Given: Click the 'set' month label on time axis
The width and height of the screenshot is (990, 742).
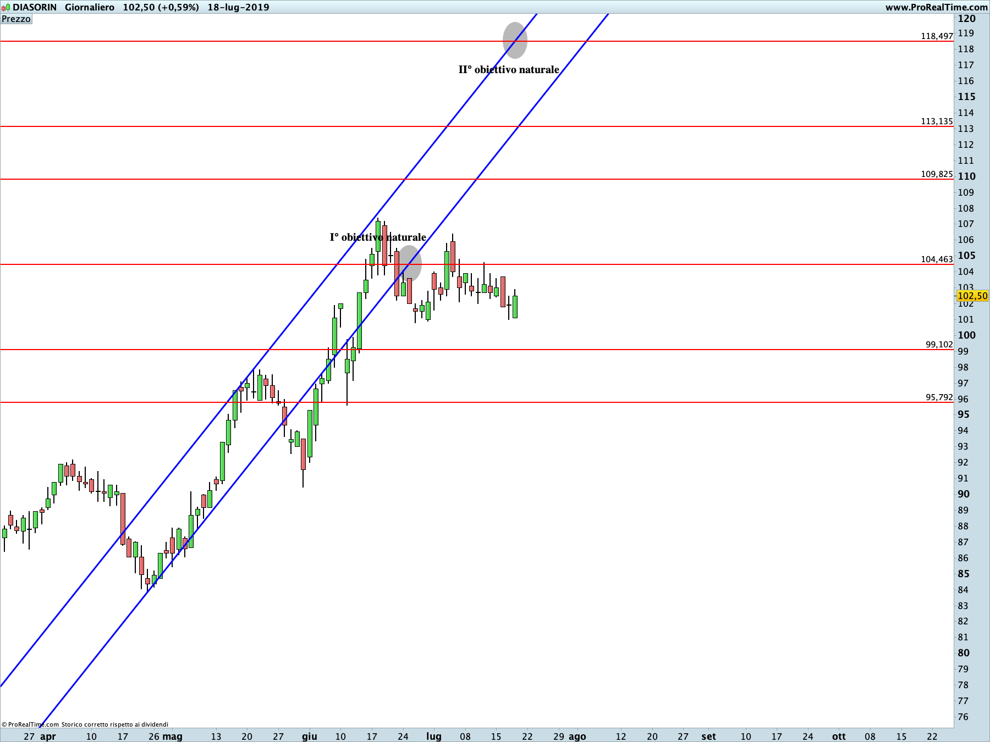Looking at the screenshot, I should [x=708, y=737].
